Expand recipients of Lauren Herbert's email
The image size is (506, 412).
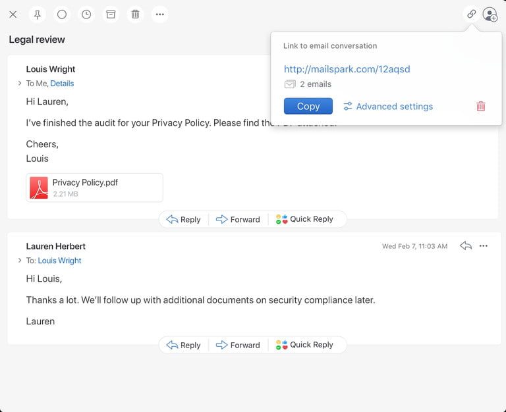click(x=20, y=261)
